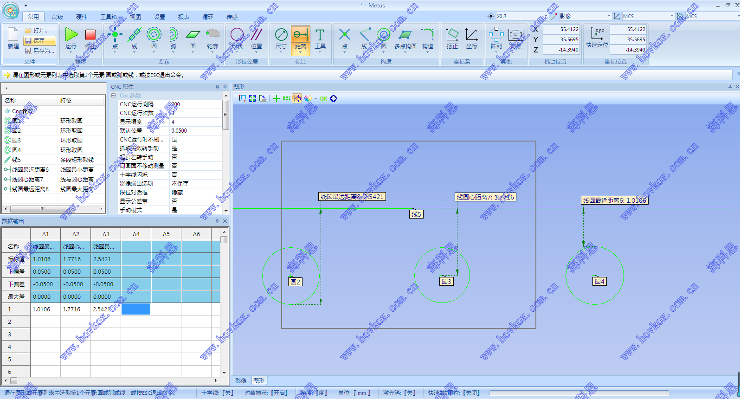Switch to the 影像 view tab at bottom
This screenshot has height=399, width=740.
pos(241,381)
